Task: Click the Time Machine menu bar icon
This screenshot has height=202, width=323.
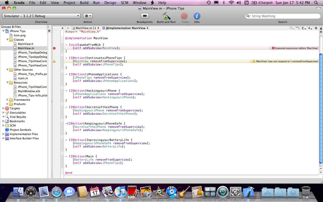Action: point(209,3)
